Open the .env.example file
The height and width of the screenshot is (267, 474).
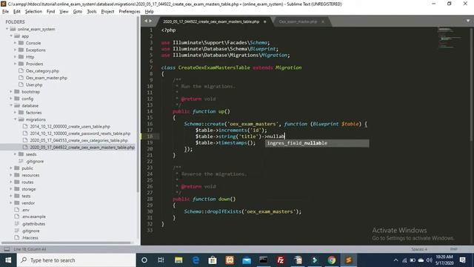(x=33, y=217)
